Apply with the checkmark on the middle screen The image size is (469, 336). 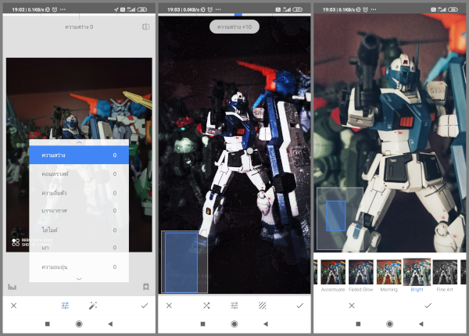(x=299, y=306)
